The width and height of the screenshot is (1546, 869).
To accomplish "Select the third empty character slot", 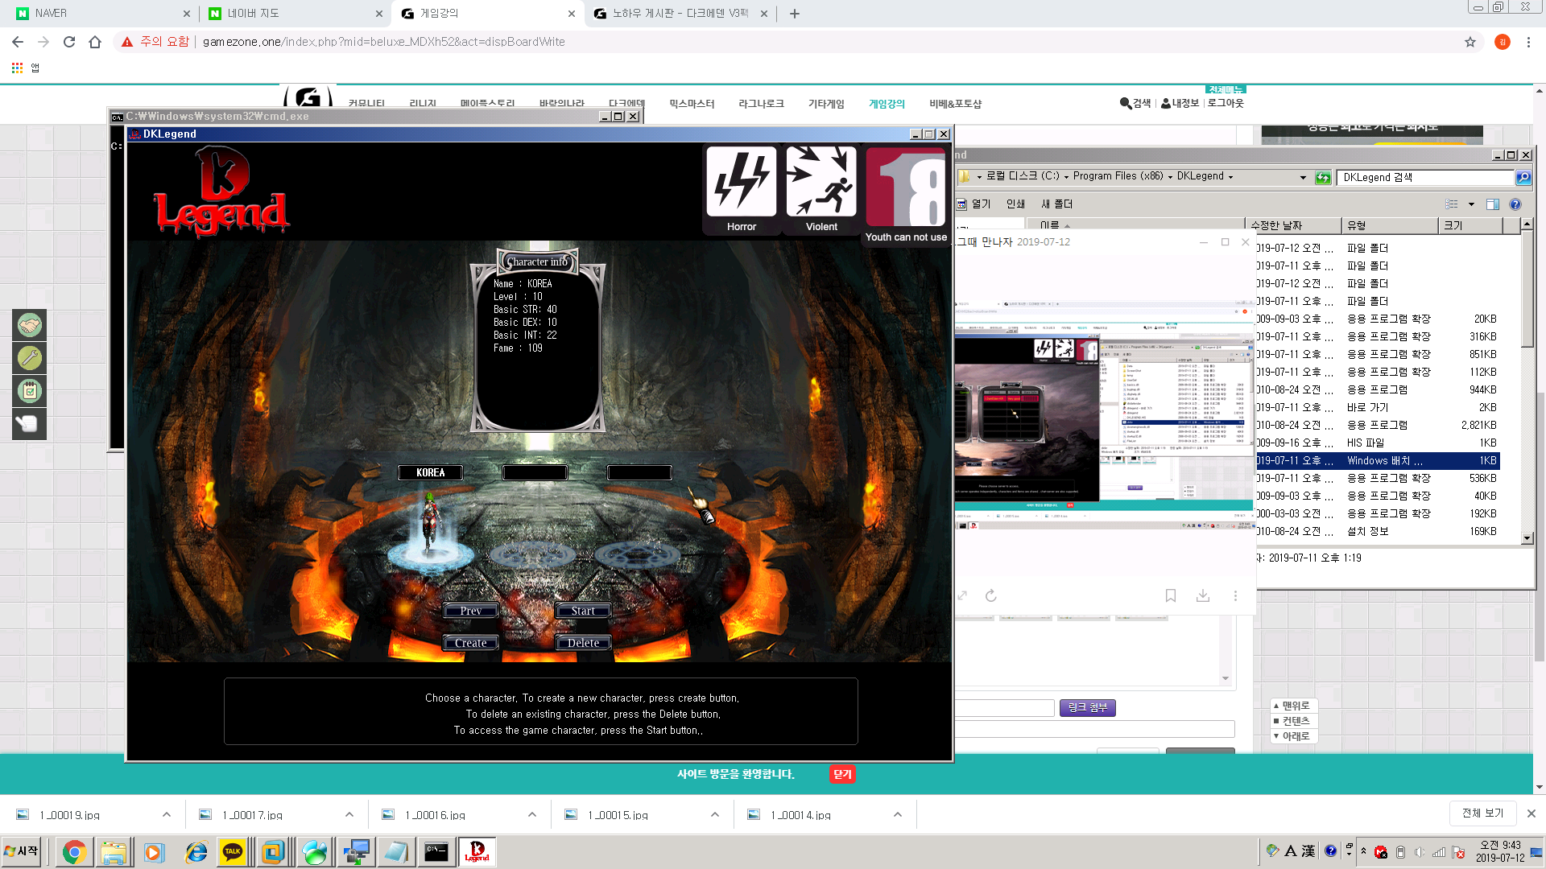I will [x=639, y=472].
